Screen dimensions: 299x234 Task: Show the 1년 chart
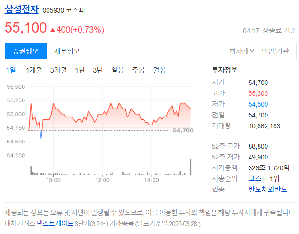[80, 70]
